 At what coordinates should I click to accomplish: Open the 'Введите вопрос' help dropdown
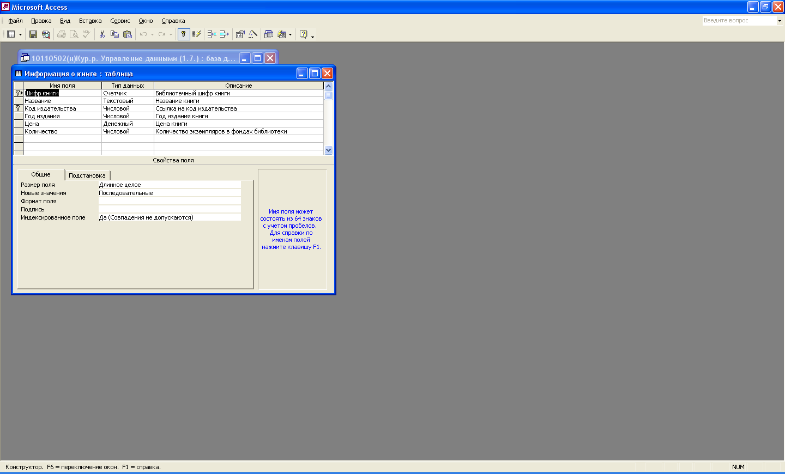(779, 21)
